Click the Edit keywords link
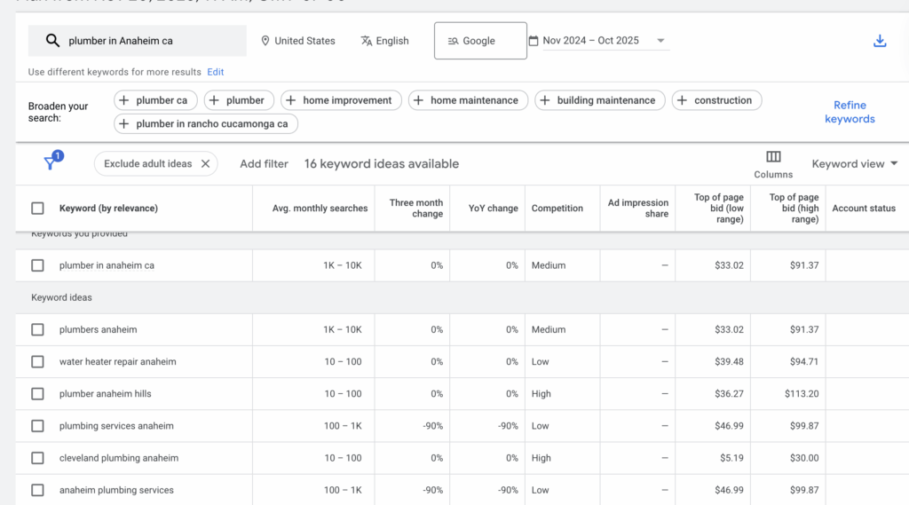 coord(216,72)
